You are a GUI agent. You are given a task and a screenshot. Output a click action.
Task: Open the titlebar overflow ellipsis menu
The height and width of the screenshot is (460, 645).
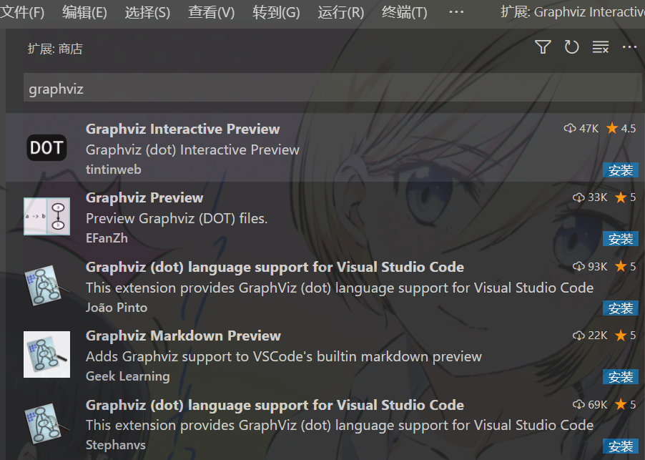[x=456, y=11]
